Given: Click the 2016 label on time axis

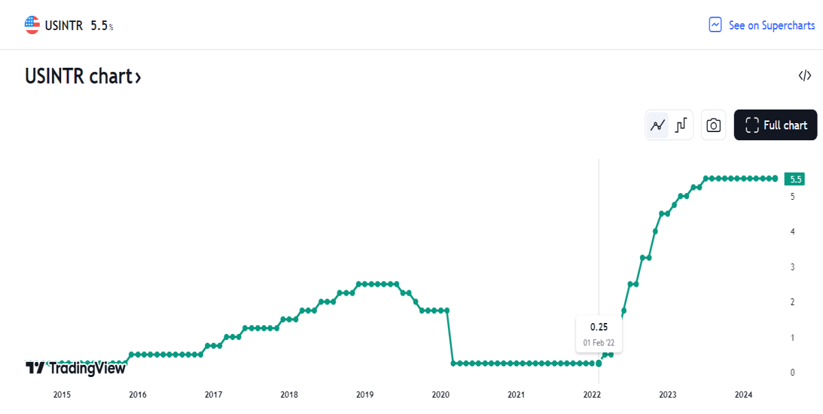Looking at the screenshot, I should [138, 395].
